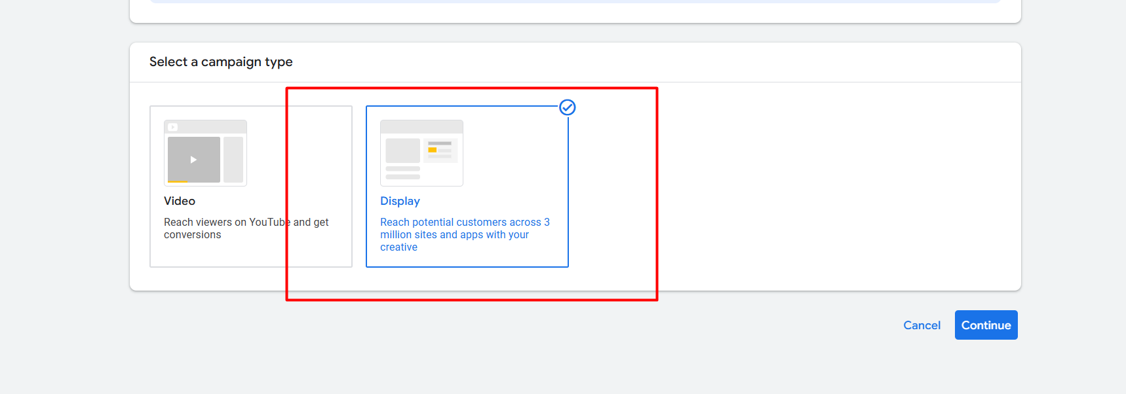Click the yellow progress bar under the video preview

(x=178, y=181)
